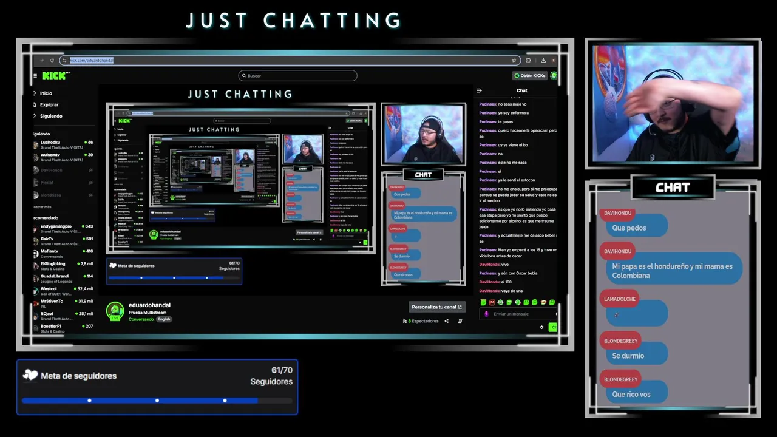Click the viewers icon beside 3 Espectadores

[x=405, y=321]
